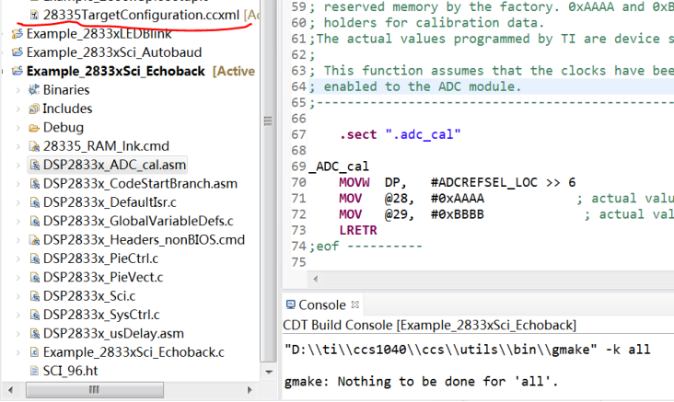Expand the DSP2833x_CodeStartBranch.asm entry
Viewport: 674px width, 402px height.
[x=18, y=184]
